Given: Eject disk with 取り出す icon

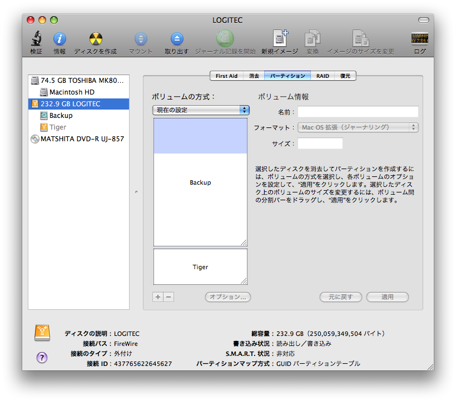Looking at the screenshot, I should point(177,39).
